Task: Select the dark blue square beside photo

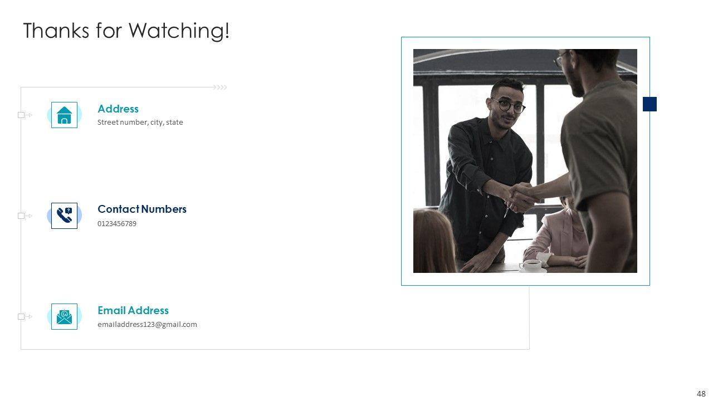Action: pos(649,104)
